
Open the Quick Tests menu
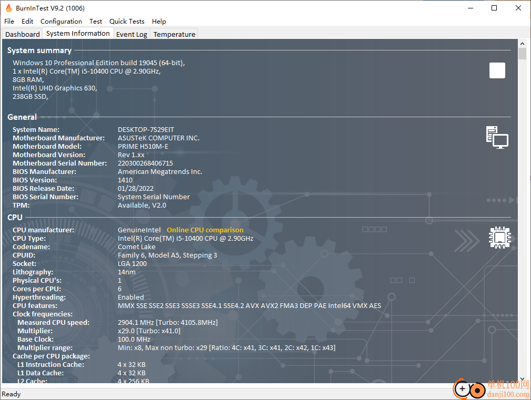(127, 22)
